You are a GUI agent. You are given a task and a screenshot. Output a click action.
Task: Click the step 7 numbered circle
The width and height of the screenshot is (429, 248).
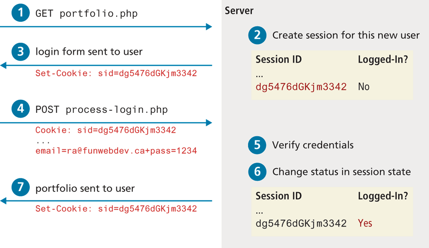[x=21, y=189]
